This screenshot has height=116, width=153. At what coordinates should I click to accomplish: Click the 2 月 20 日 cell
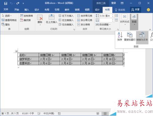coord(113,63)
